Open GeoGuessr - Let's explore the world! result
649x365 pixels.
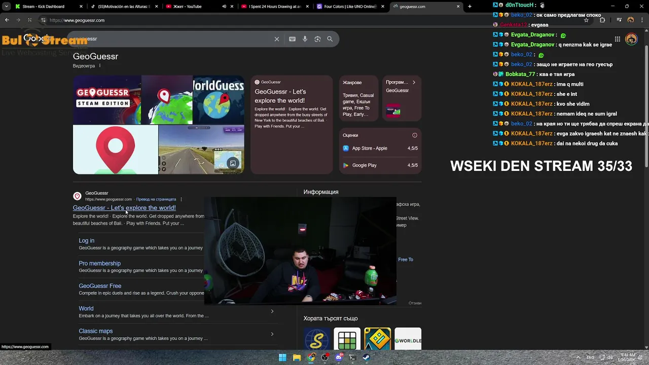(124, 208)
